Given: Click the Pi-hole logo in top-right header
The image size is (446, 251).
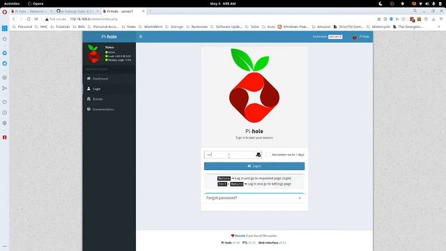Looking at the screenshot, I should click(355, 37).
